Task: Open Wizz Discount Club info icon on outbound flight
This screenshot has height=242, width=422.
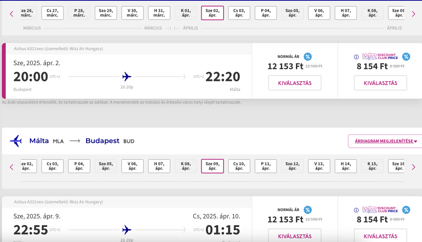Action: [356, 57]
